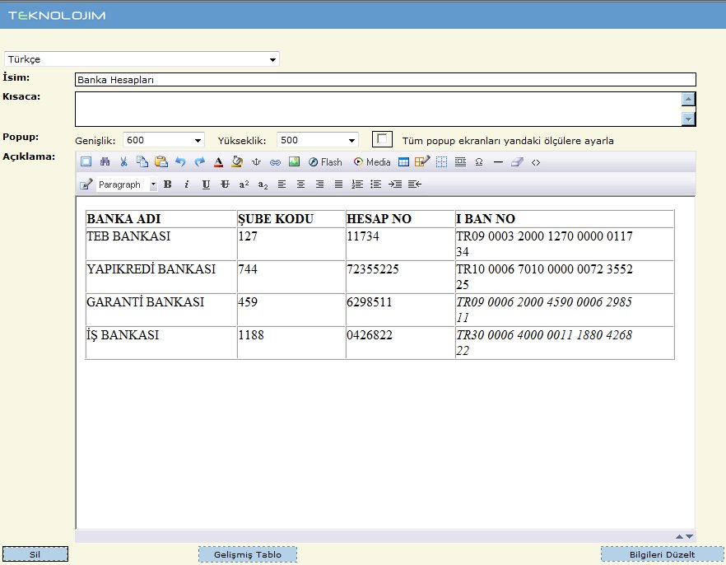This screenshot has width=726, height=565.
Task: Click the Sil button
Action: 35,554
